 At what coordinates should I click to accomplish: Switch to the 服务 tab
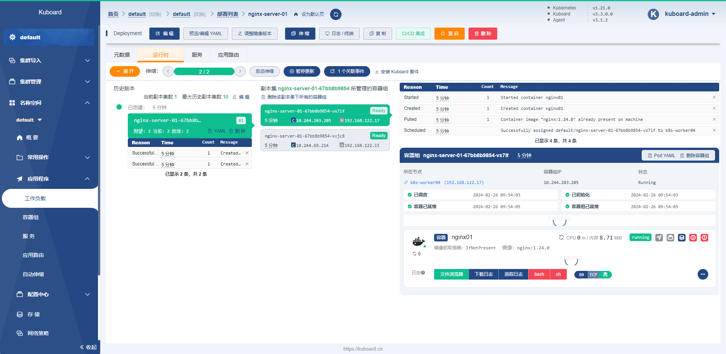pyautogui.click(x=197, y=55)
